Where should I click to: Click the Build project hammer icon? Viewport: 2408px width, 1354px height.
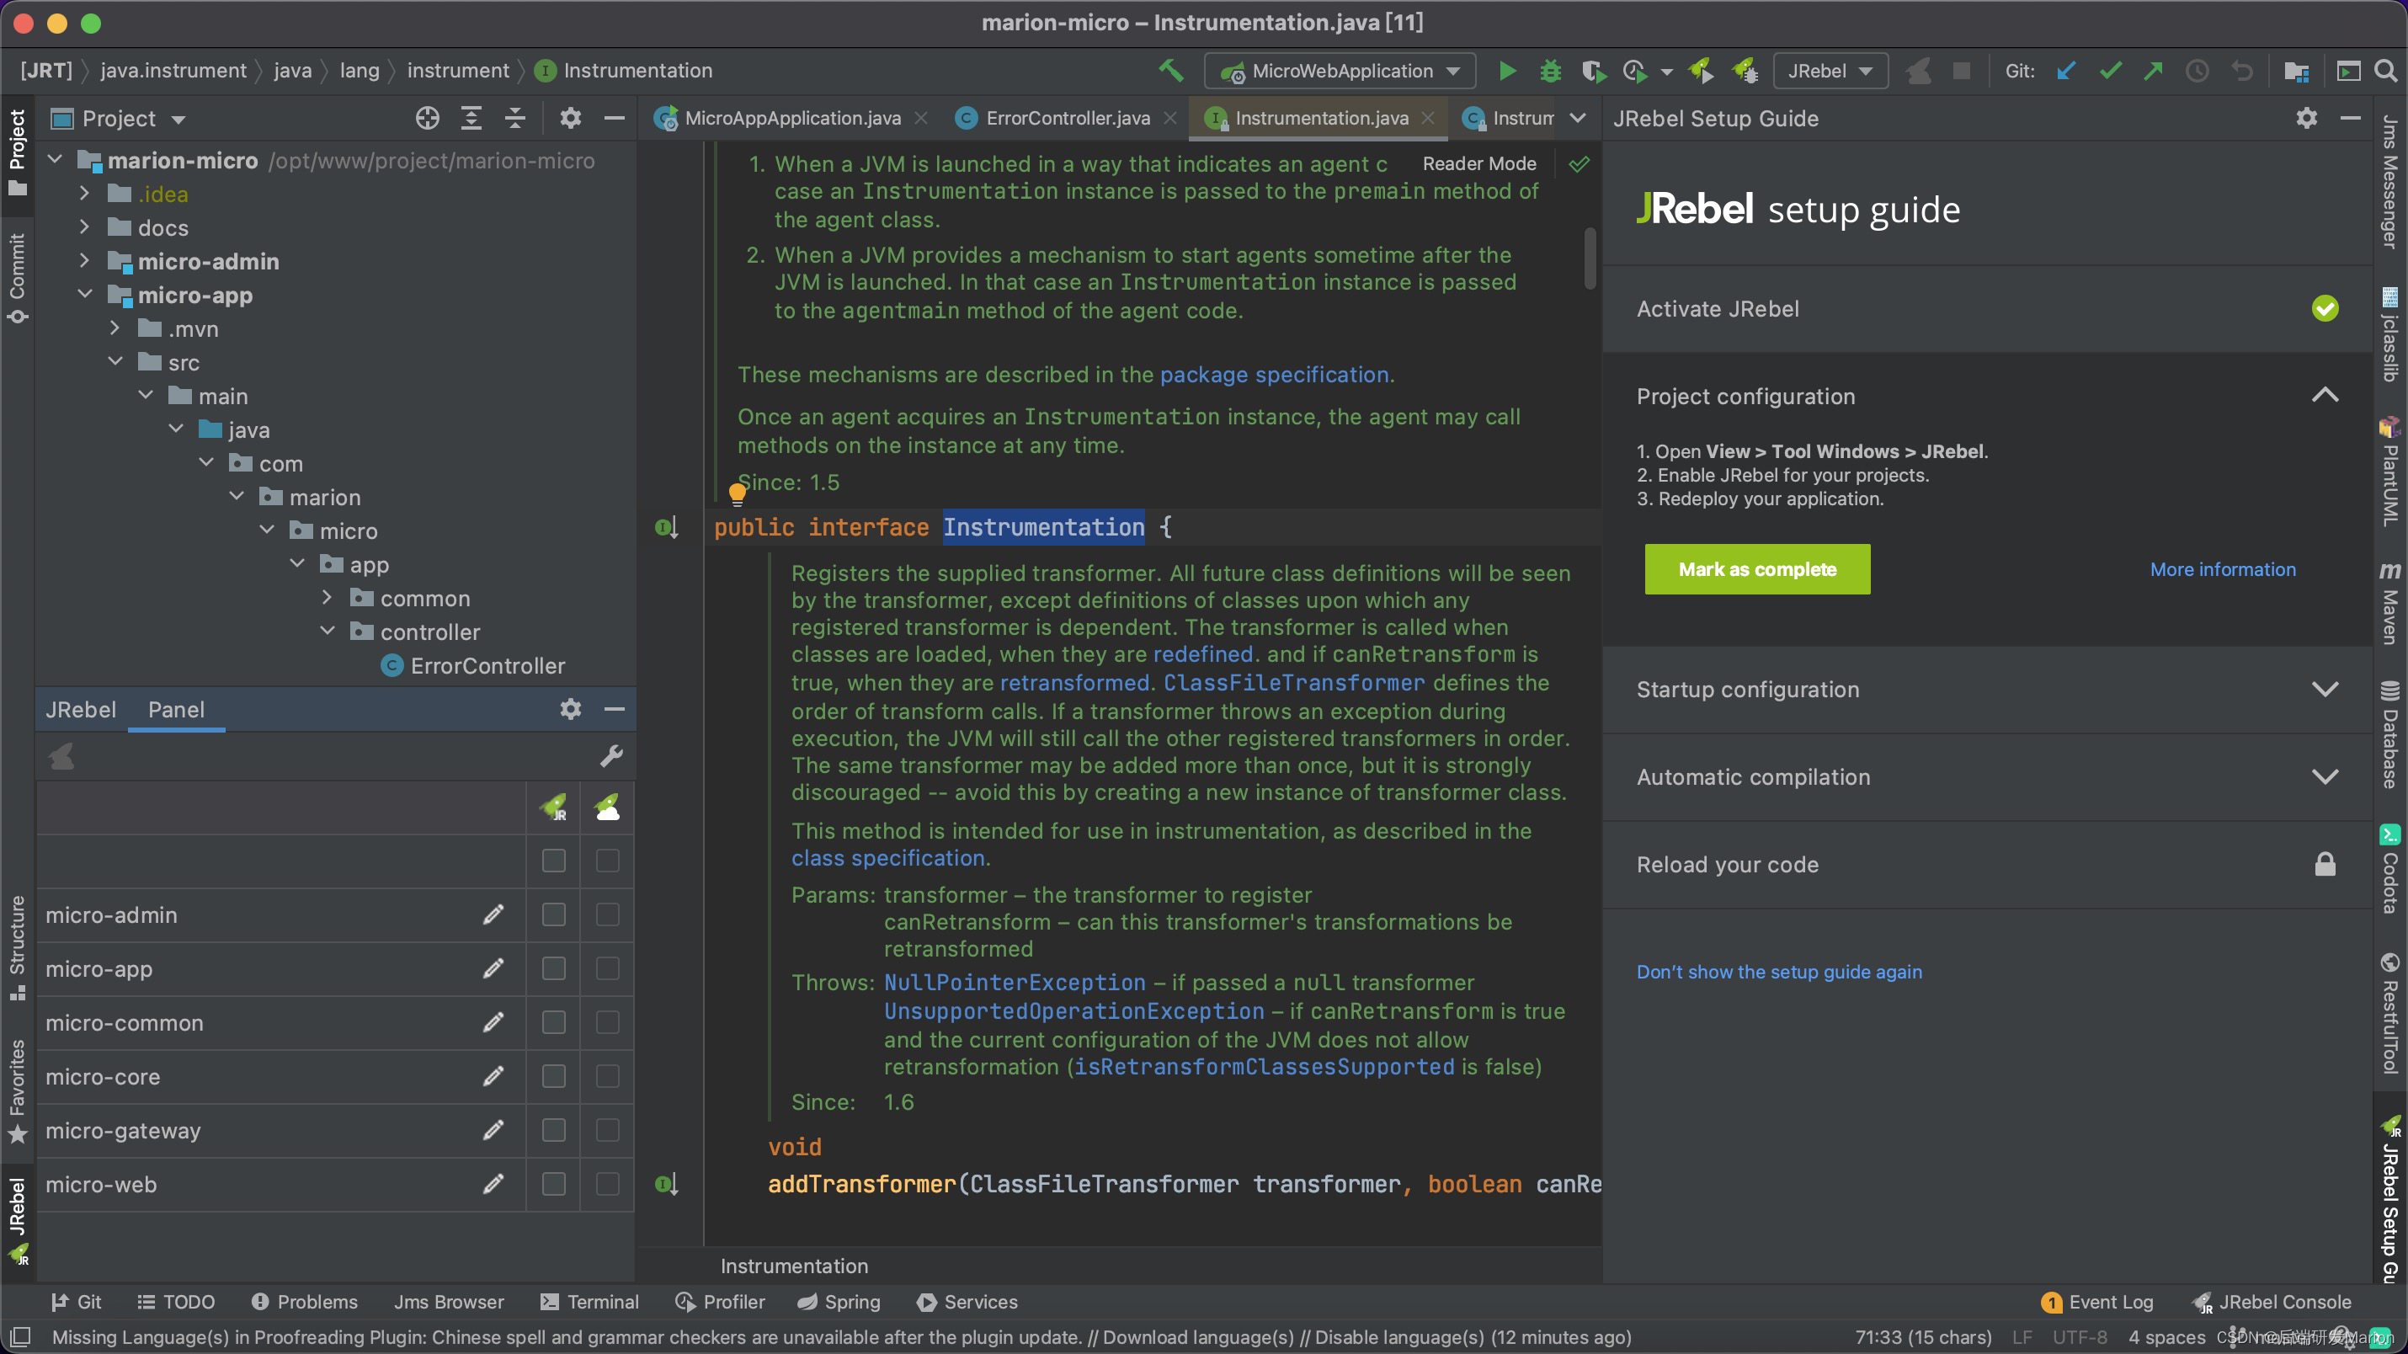click(x=1170, y=71)
